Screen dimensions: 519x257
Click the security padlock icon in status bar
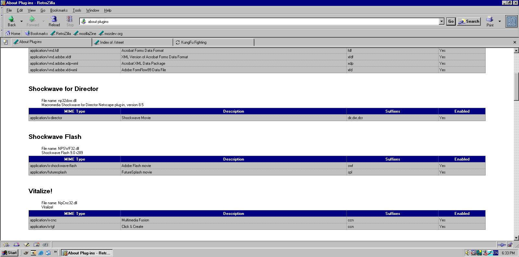pyautogui.click(x=510, y=245)
